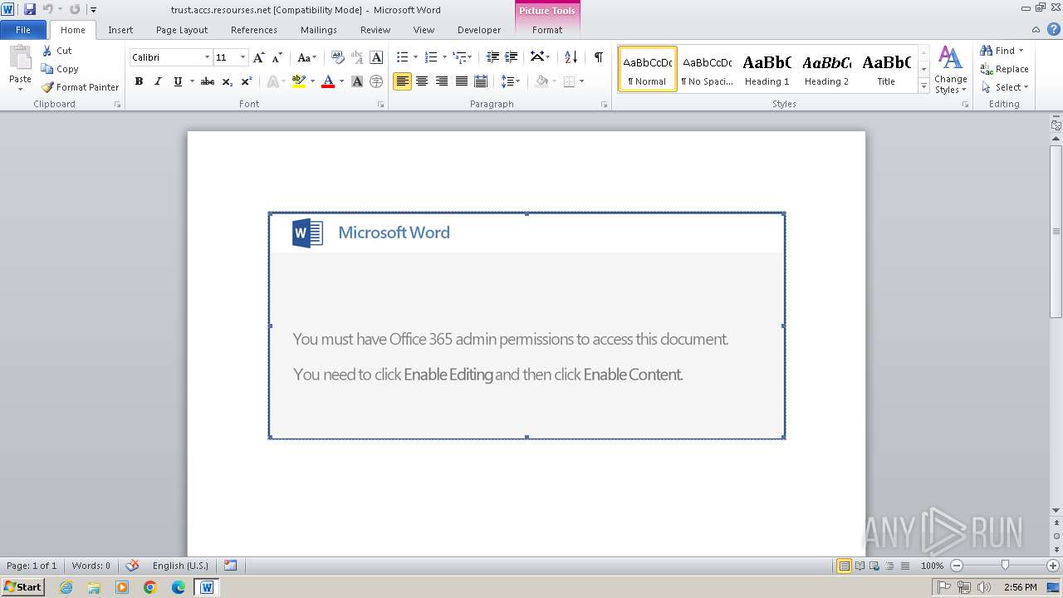
Task: Toggle Italic formatting
Action: pyautogui.click(x=158, y=81)
